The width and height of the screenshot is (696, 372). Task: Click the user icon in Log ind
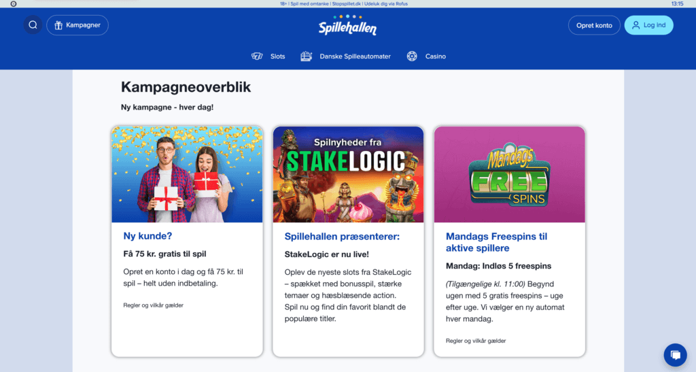[636, 25]
